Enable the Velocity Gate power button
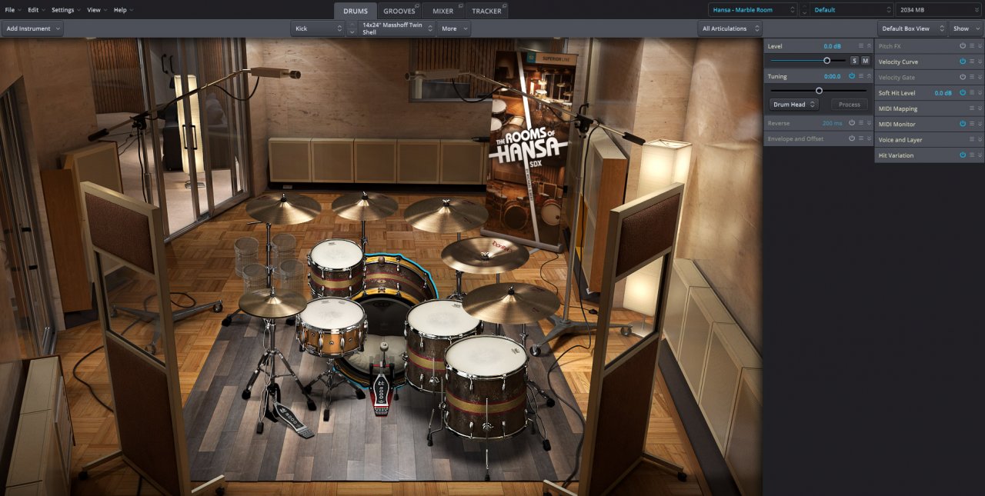Viewport: 985px width, 496px height. pos(963,77)
